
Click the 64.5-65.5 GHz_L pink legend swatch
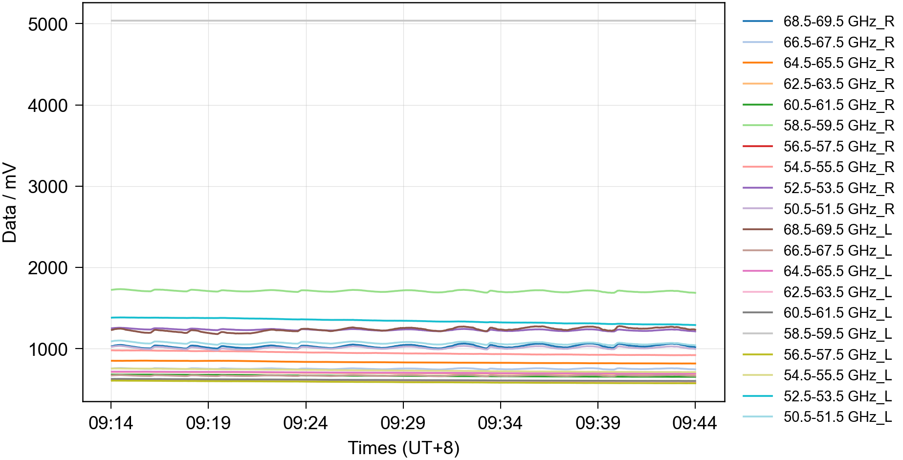click(x=757, y=271)
